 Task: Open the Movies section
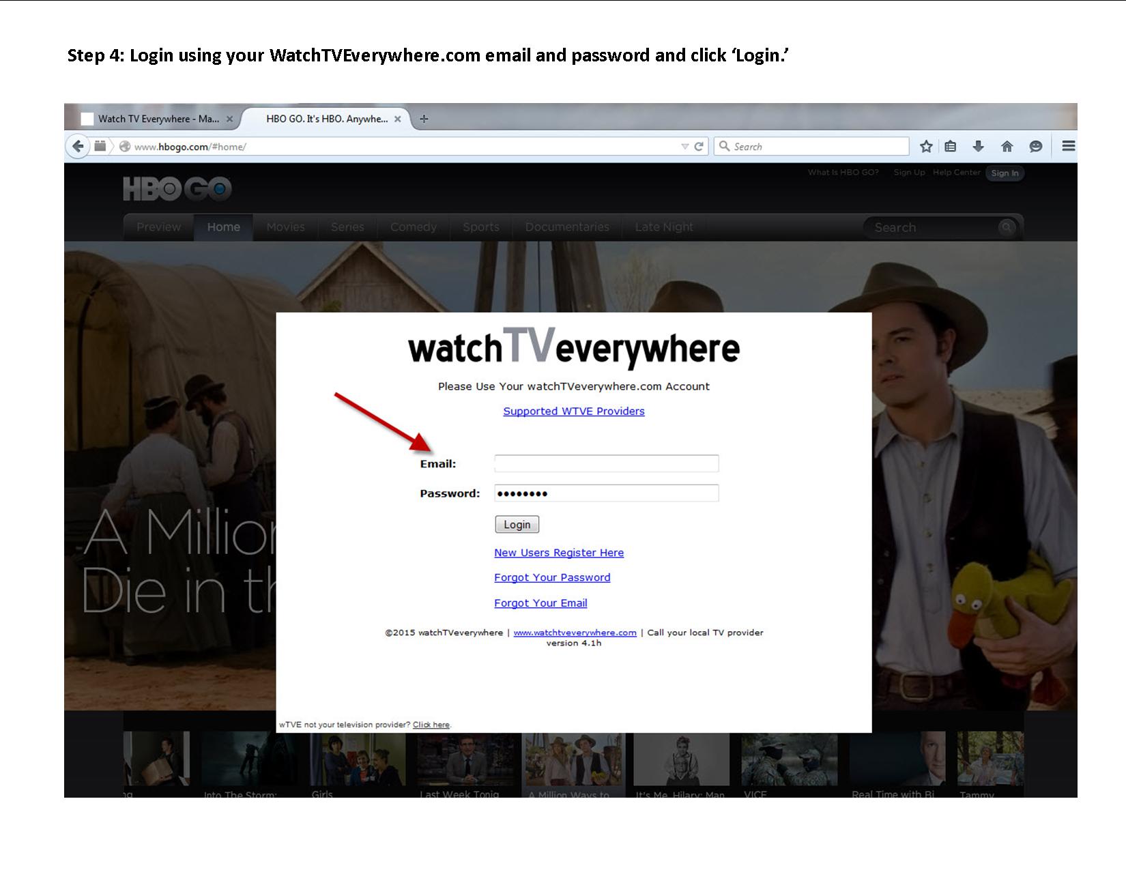click(285, 227)
